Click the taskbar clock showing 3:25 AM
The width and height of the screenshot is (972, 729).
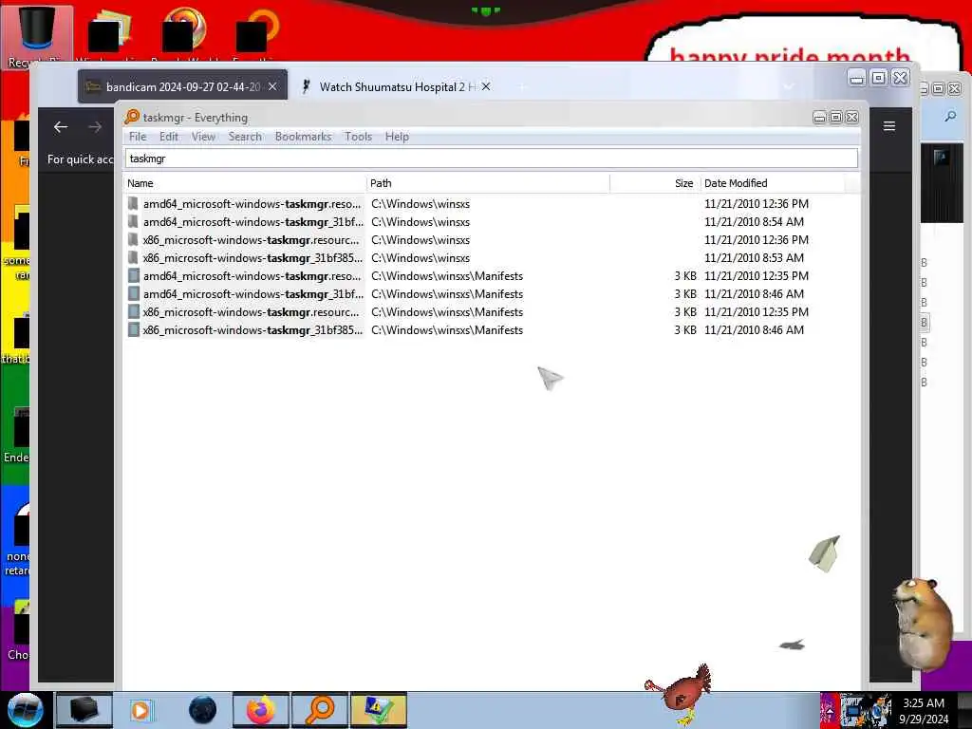[924, 711]
